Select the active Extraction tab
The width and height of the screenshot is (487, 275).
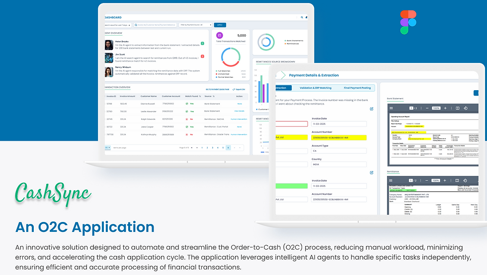283,88
